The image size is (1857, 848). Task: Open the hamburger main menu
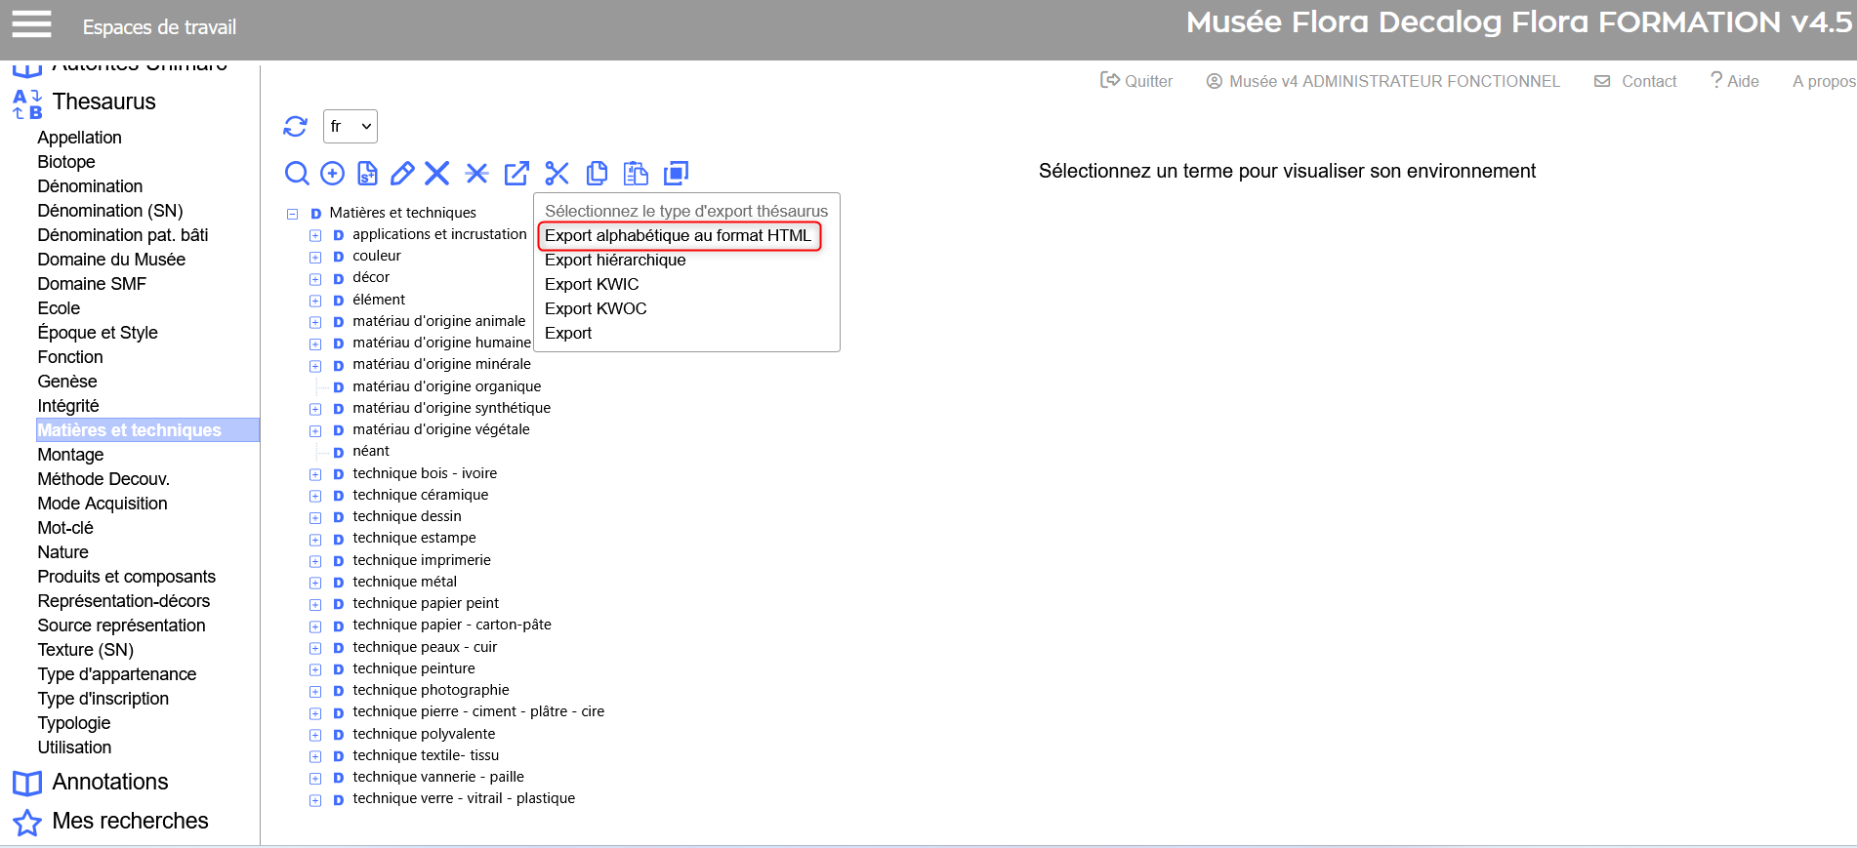click(31, 24)
